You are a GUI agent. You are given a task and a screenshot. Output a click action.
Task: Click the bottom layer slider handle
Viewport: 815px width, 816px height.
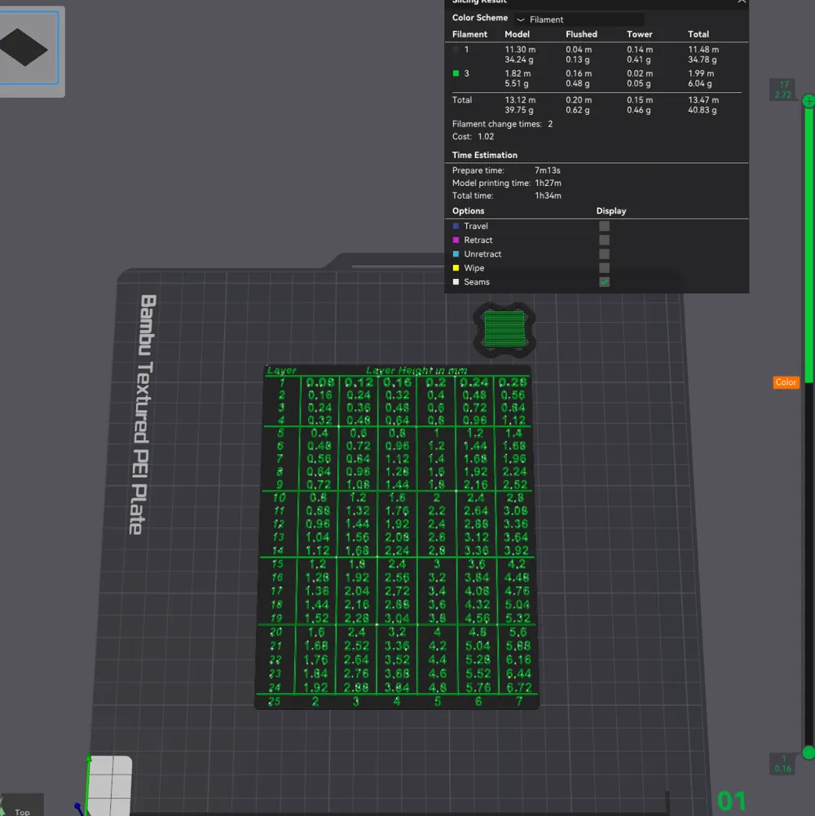(808, 752)
